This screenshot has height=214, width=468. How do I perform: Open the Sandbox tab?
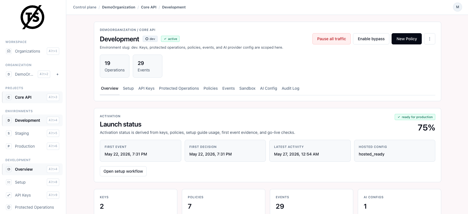click(x=247, y=88)
